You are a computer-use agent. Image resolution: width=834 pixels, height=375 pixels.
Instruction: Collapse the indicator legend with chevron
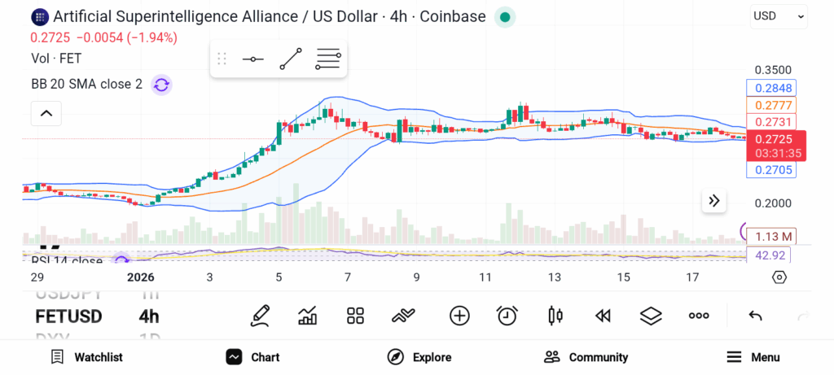(x=46, y=113)
